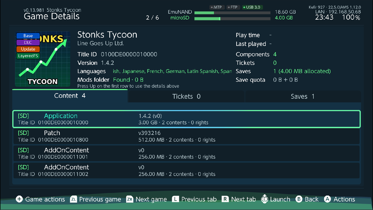Click the Next game label
The width and height of the screenshot is (373, 210).
(x=151, y=199)
